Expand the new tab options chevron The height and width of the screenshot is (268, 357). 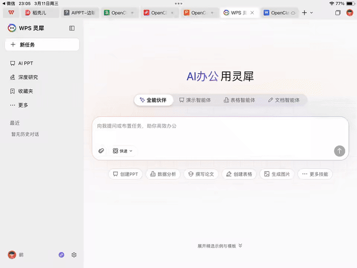[312, 13]
